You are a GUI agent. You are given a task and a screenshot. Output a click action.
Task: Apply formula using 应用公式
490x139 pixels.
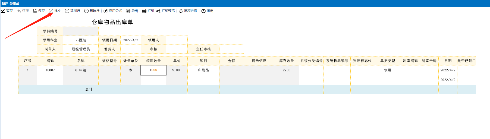point(113,11)
